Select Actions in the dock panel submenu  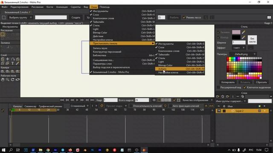180,69
